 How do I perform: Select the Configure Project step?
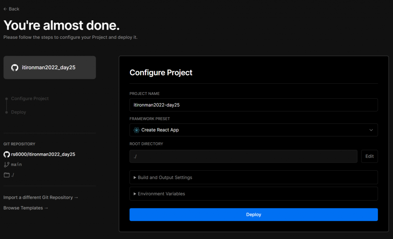[30, 99]
